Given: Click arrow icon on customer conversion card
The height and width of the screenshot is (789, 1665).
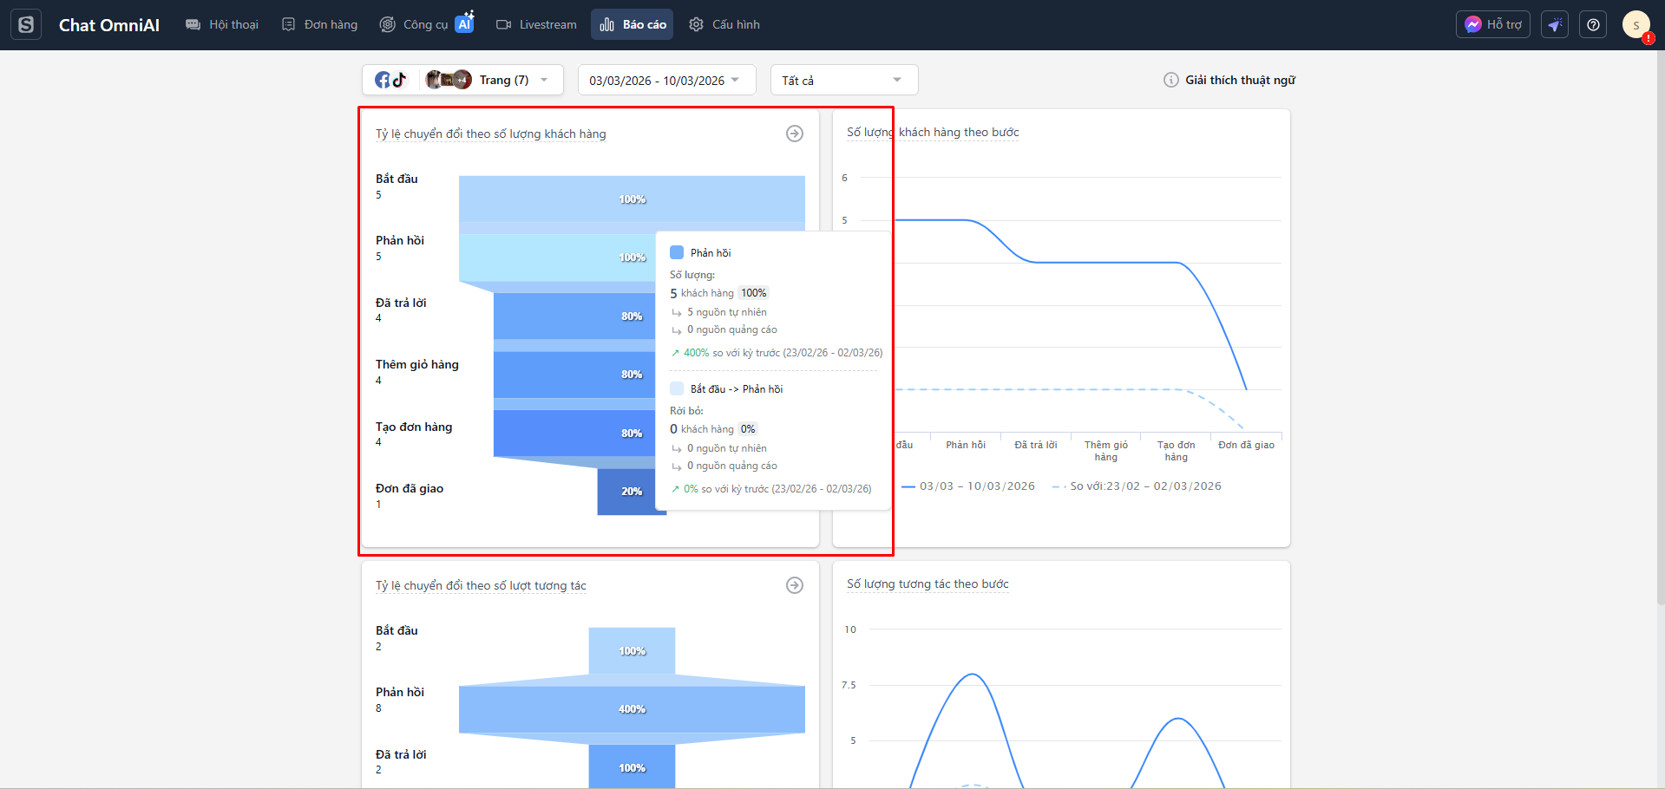Looking at the screenshot, I should point(794,134).
